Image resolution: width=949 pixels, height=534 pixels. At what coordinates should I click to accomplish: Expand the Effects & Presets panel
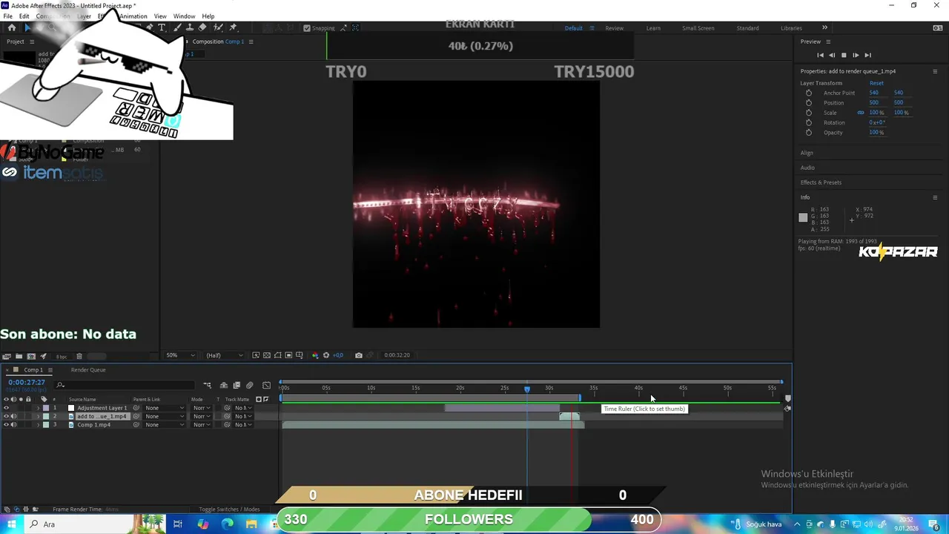(821, 182)
